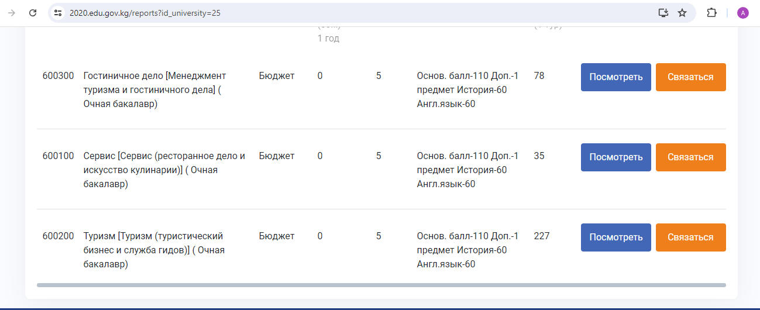Click the install app icon in address bar
The image size is (760, 310).
tap(663, 13)
